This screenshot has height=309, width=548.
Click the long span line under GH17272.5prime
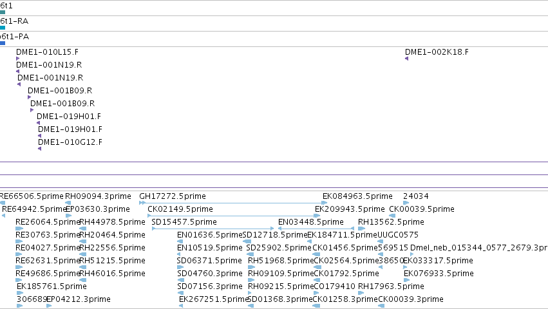coord(233,203)
